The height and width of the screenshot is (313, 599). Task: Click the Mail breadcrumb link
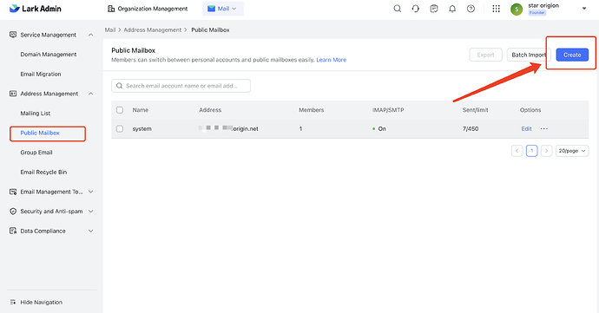110,29
